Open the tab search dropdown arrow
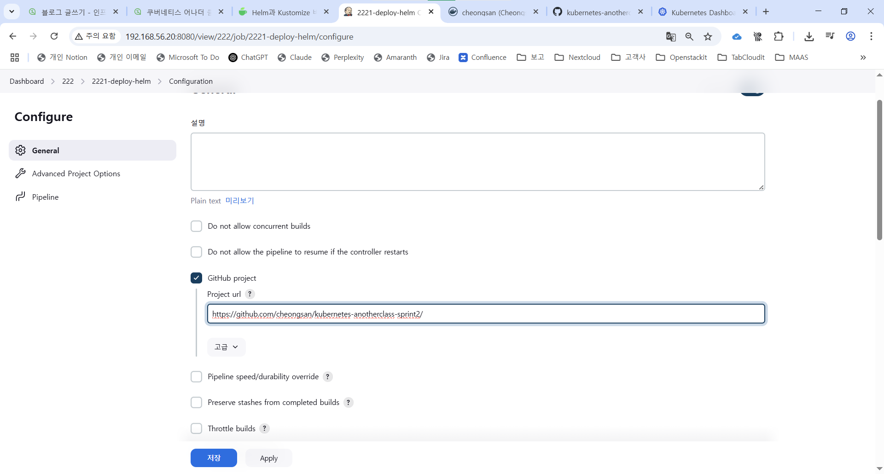884x474 pixels. [x=12, y=12]
